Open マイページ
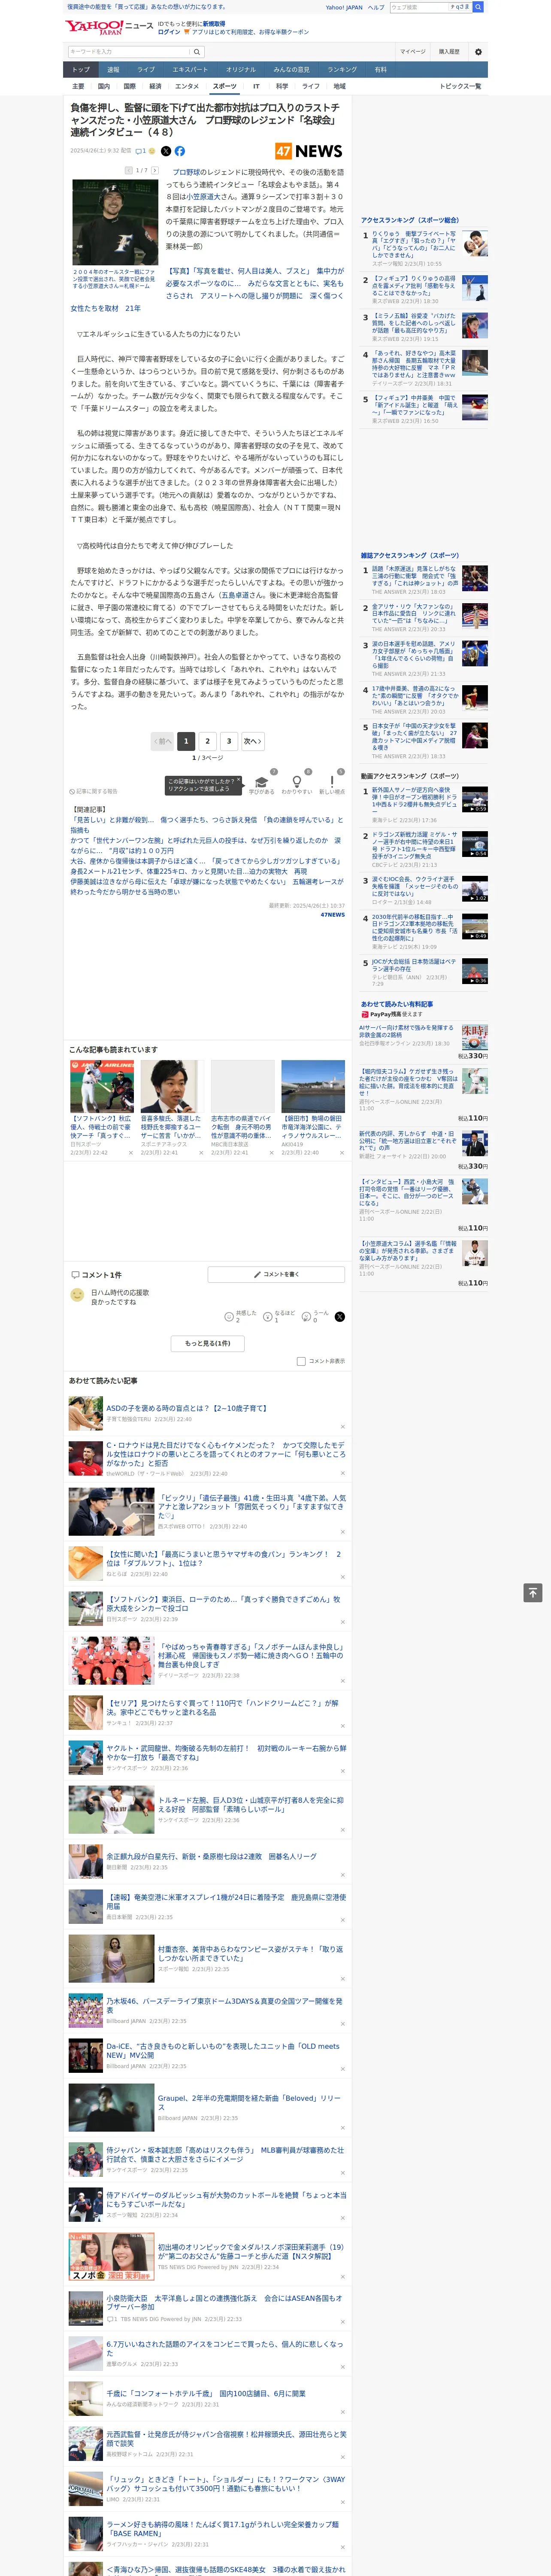Image resolution: width=551 pixels, height=2576 pixels. (x=412, y=52)
